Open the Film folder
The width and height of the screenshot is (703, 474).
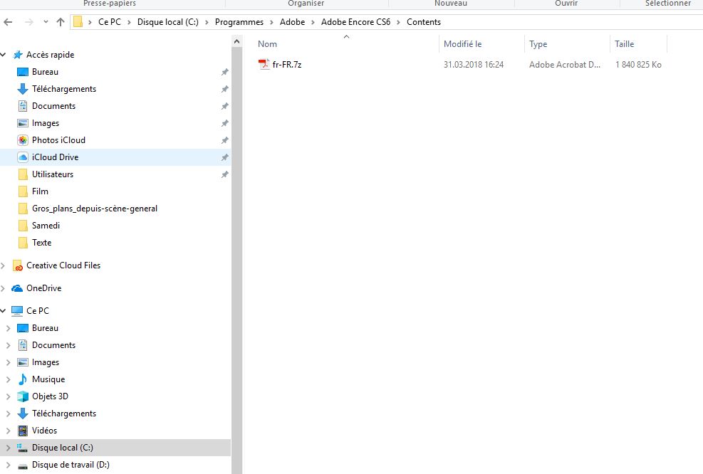pyautogui.click(x=40, y=191)
